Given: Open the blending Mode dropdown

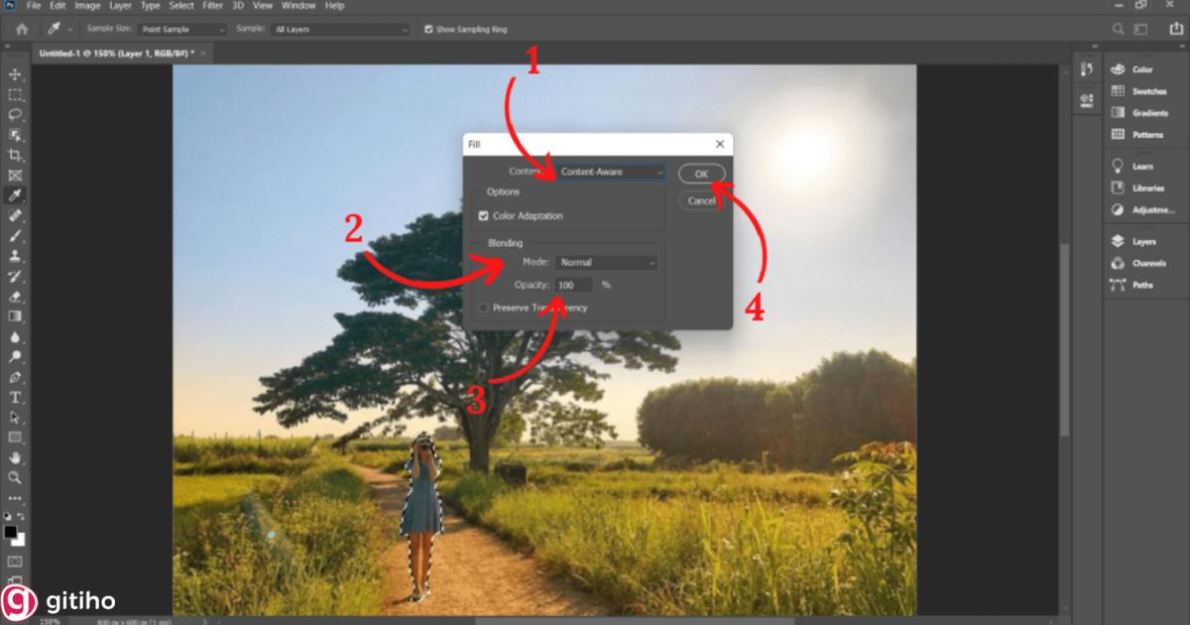Looking at the screenshot, I should click(605, 262).
